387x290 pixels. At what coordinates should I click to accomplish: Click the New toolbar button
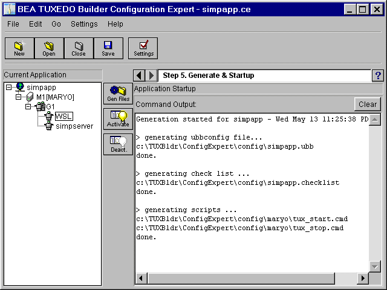click(x=19, y=48)
